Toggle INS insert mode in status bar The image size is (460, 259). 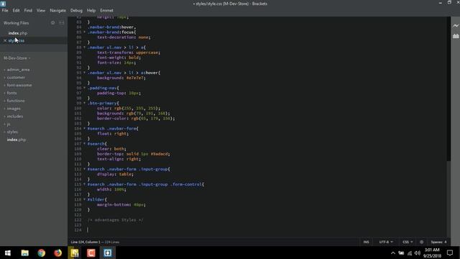(366, 242)
